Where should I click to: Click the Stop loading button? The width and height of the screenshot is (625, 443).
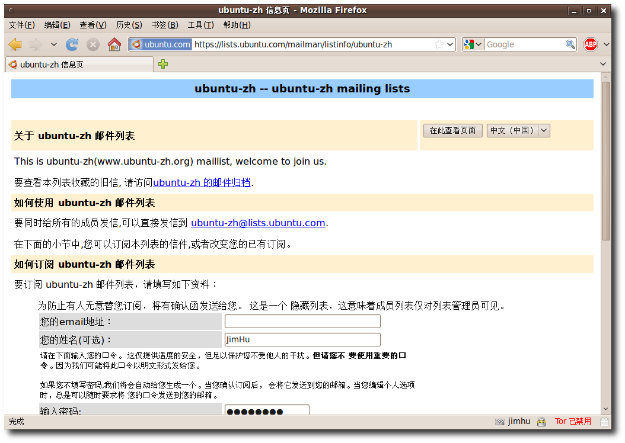click(x=93, y=44)
